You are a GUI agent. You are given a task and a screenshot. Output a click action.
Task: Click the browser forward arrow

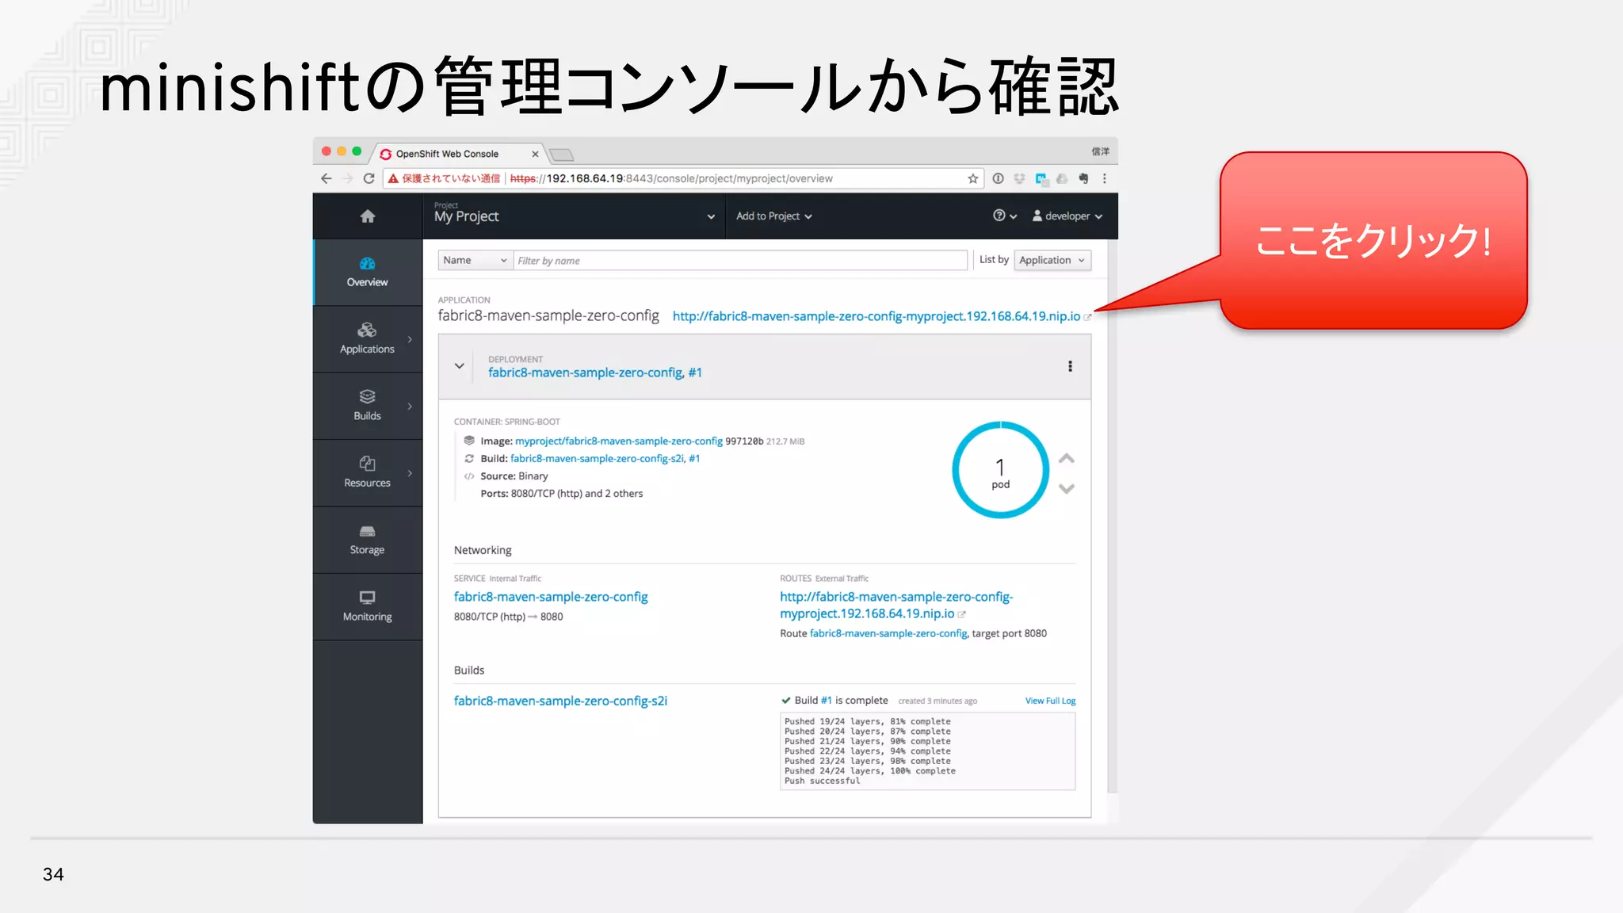pos(347,178)
